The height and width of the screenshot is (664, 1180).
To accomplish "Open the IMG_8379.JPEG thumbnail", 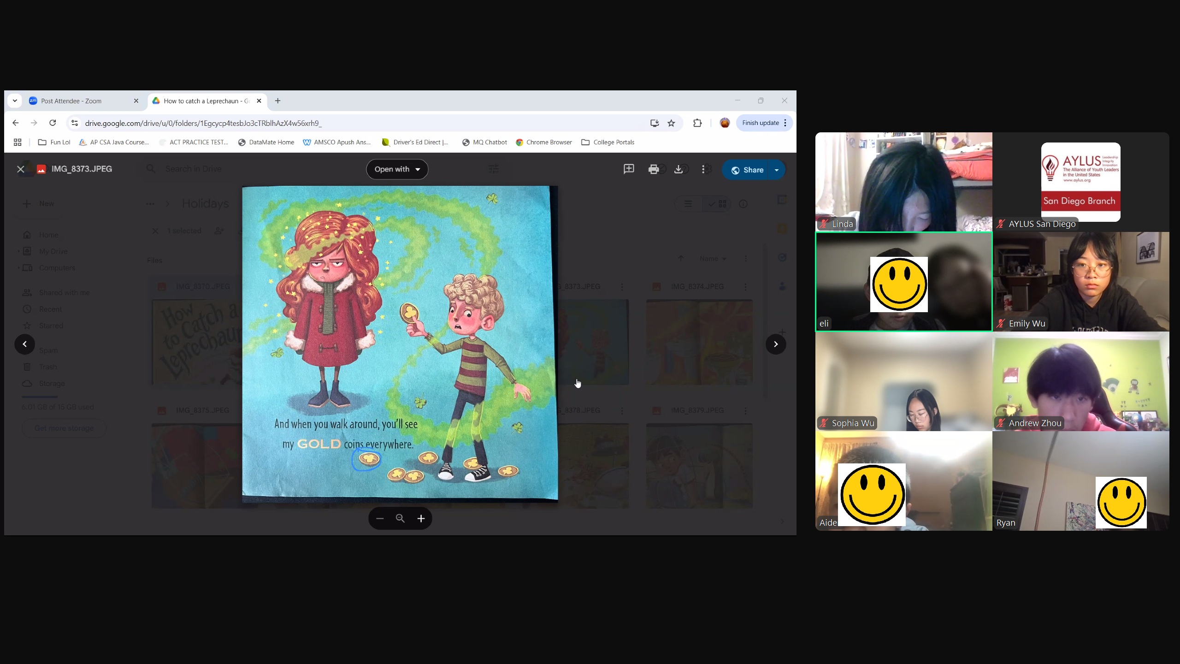I will coord(699,466).
